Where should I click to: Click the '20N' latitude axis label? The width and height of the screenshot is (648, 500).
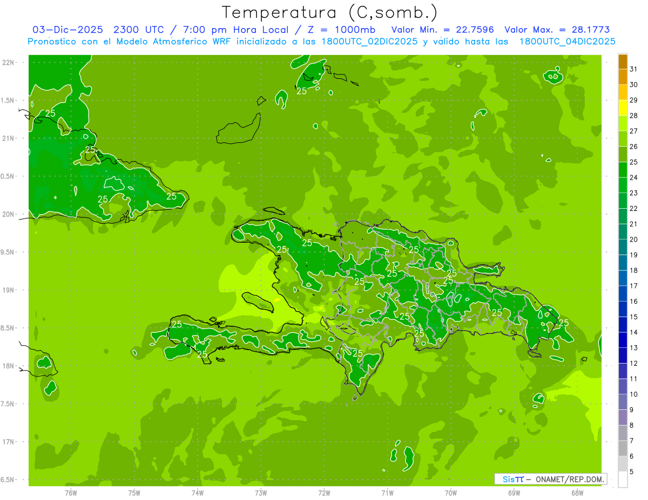point(9,214)
